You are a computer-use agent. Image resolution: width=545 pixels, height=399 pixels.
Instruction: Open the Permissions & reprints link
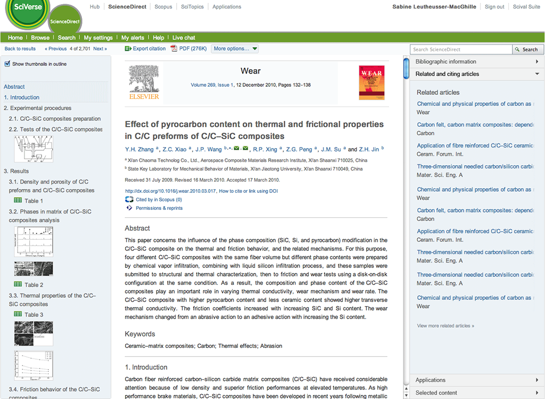[x=159, y=208]
